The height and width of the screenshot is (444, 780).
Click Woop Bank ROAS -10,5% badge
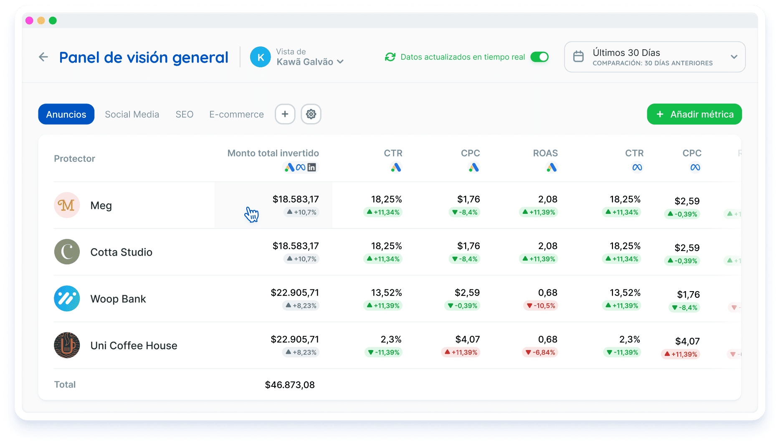(541, 306)
